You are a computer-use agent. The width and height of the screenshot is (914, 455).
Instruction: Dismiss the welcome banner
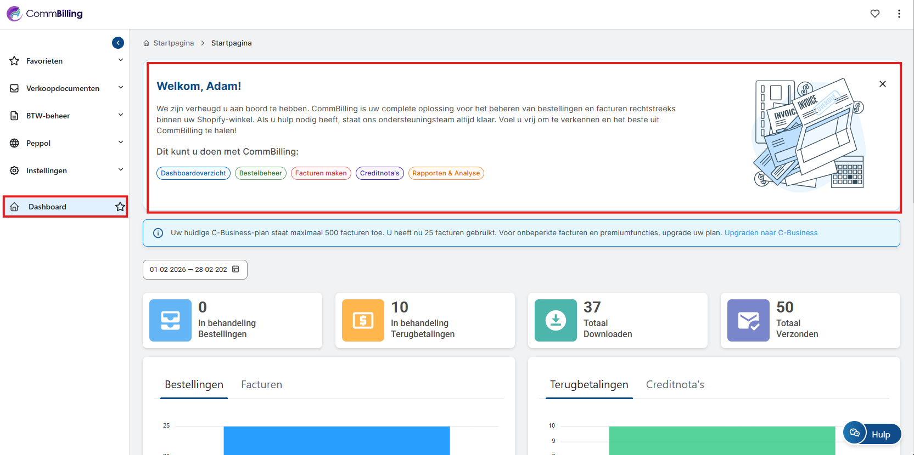pos(882,84)
